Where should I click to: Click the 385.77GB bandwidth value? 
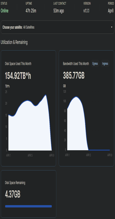tap(74, 76)
